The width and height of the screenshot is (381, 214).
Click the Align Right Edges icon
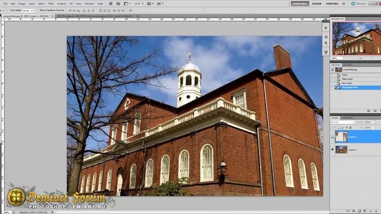[93, 11]
